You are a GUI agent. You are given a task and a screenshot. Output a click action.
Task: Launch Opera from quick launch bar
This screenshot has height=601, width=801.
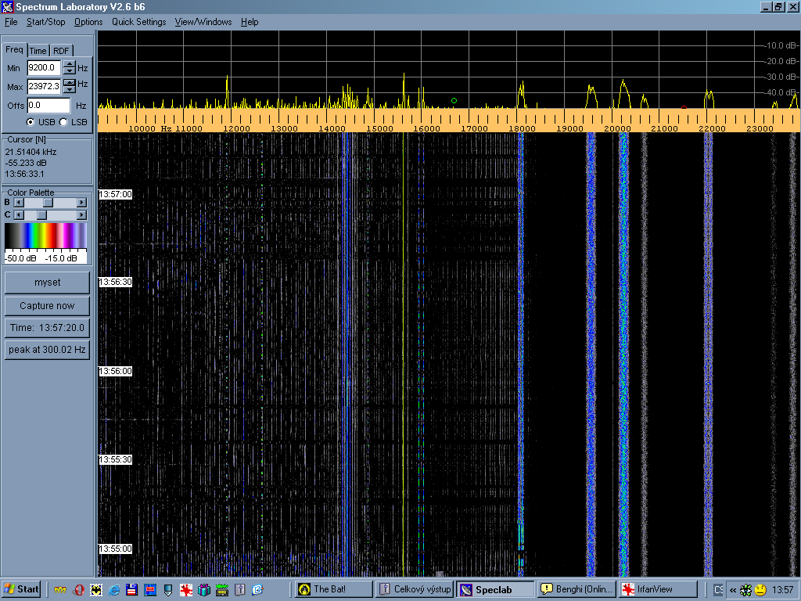point(79,590)
